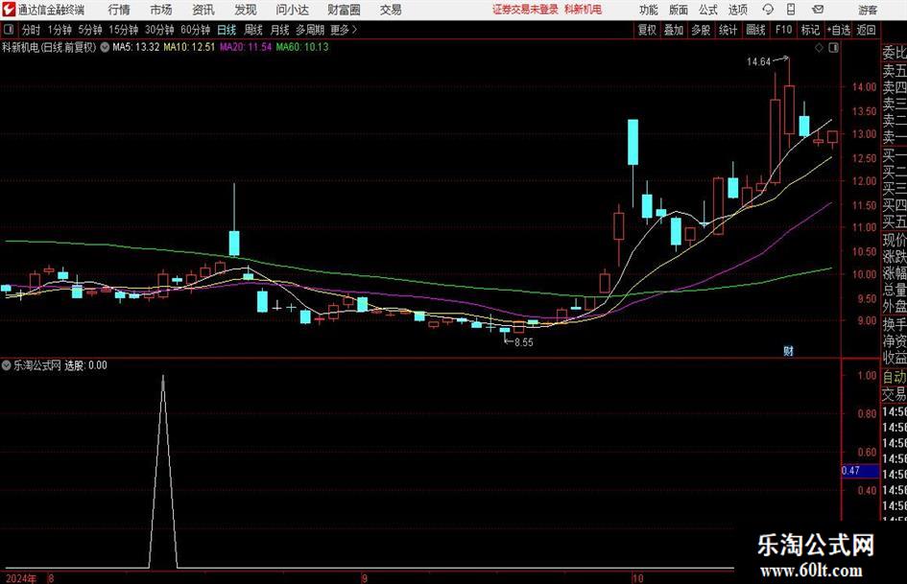
Task: Open the 功能 menu
Action: pos(649,10)
